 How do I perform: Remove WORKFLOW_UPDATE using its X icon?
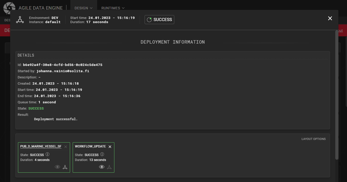coord(110,146)
